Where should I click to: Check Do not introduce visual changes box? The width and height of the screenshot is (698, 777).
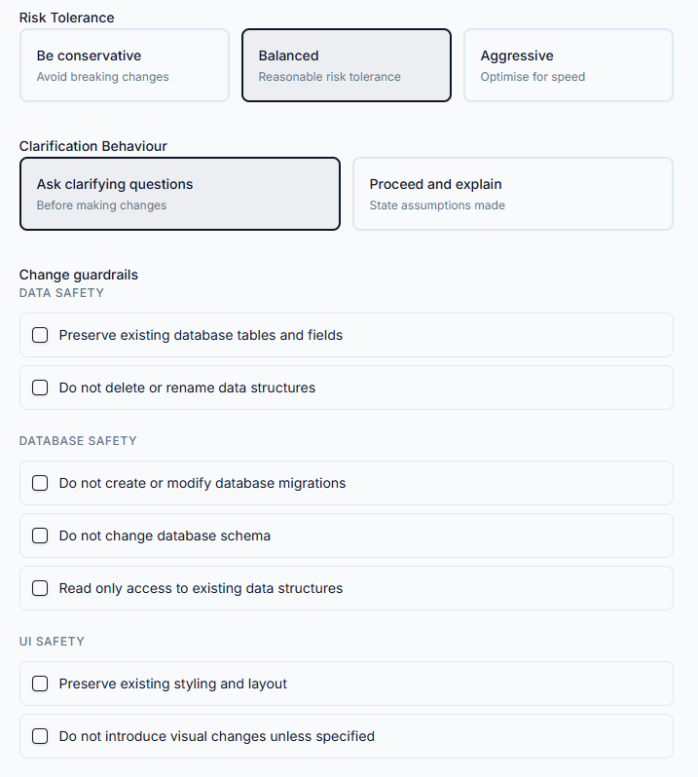click(40, 736)
